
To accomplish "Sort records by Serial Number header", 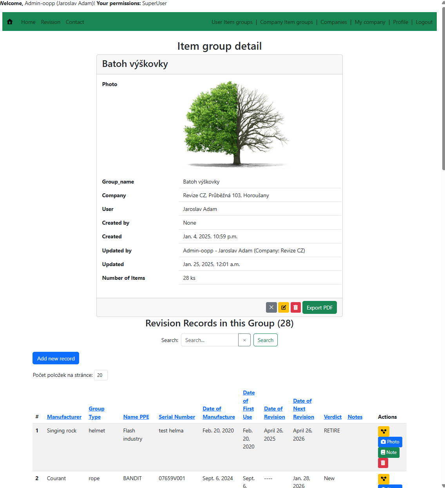I will (x=177, y=417).
